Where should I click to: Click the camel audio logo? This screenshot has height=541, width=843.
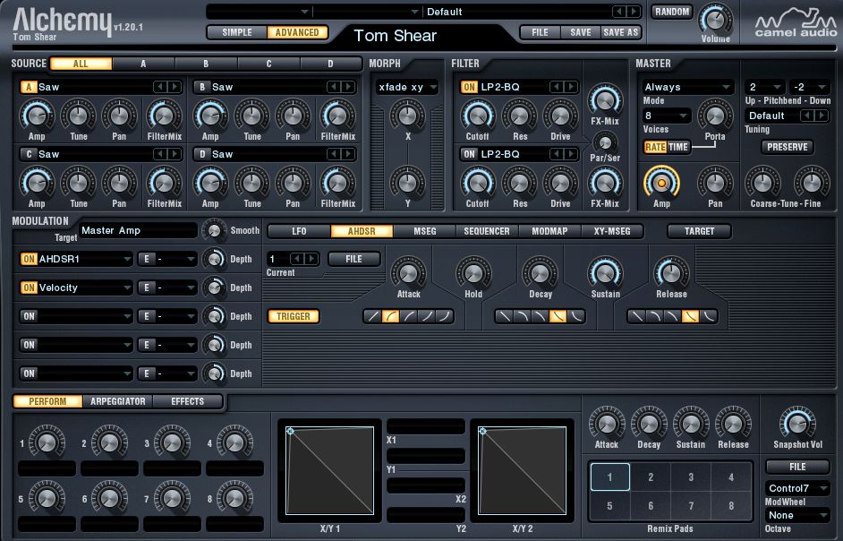point(792,22)
